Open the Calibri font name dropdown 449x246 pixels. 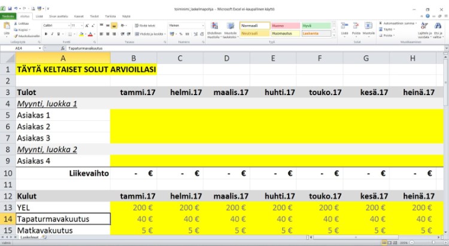tap(68, 26)
